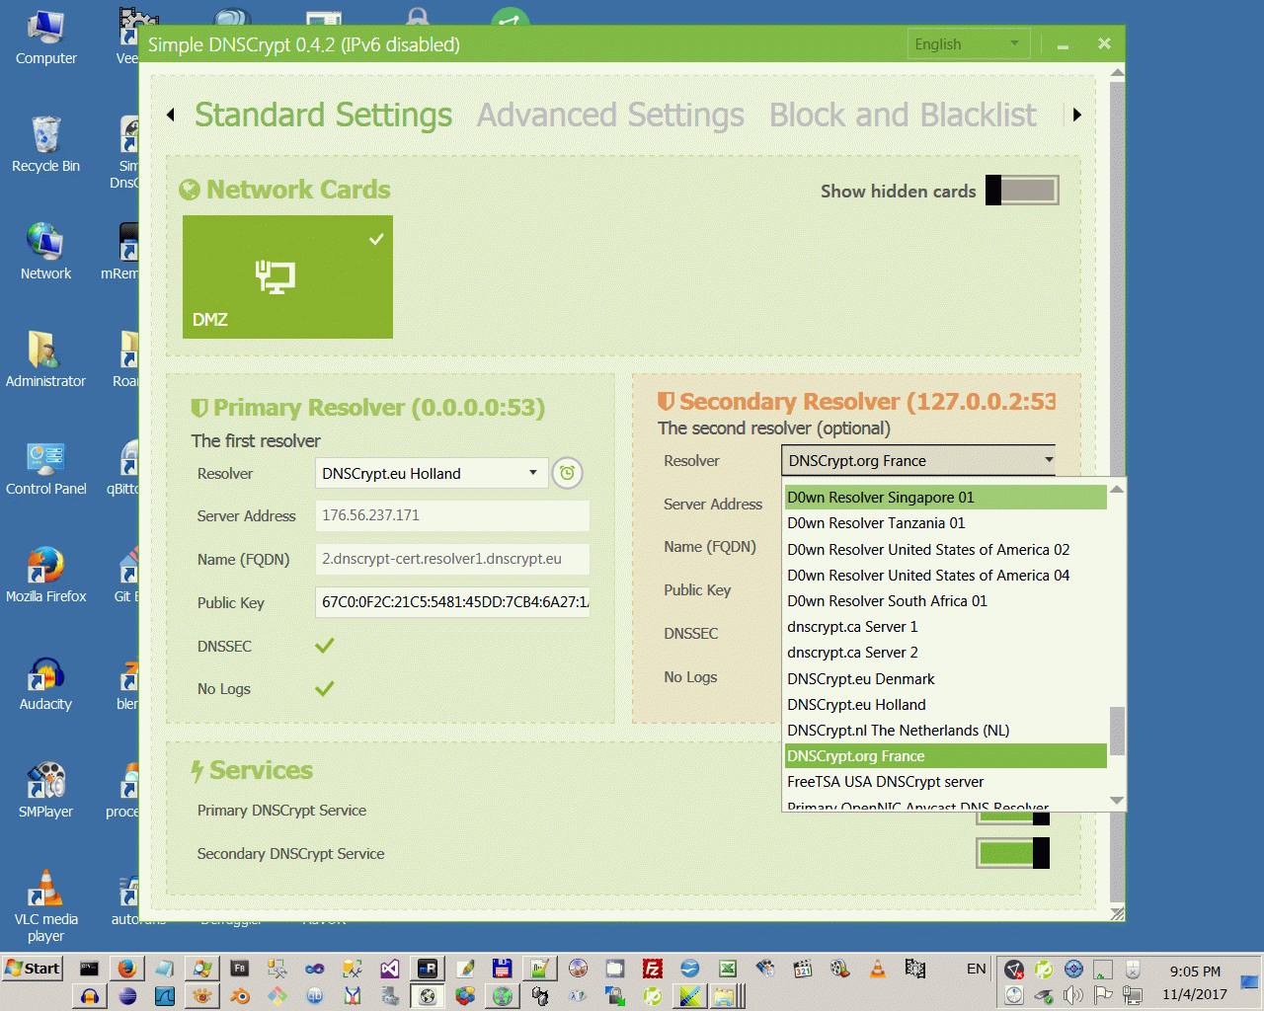The width and height of the screenshot is (1264, 1011).
Task: Open the Start menu
Action: [33, 969]
